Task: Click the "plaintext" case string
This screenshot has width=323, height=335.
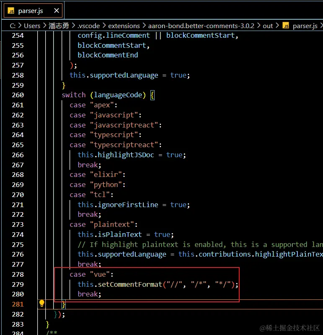Action: (x=112, y=225)
